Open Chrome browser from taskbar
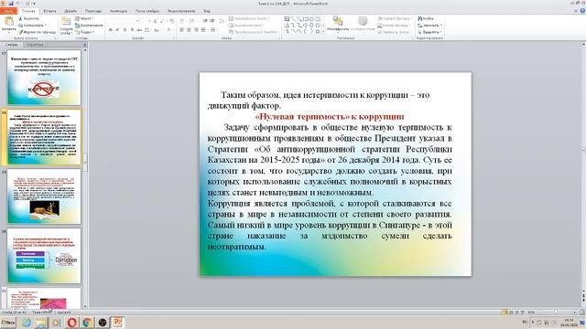This screenshot has width=586, height=329. click(x=87, y=323)
